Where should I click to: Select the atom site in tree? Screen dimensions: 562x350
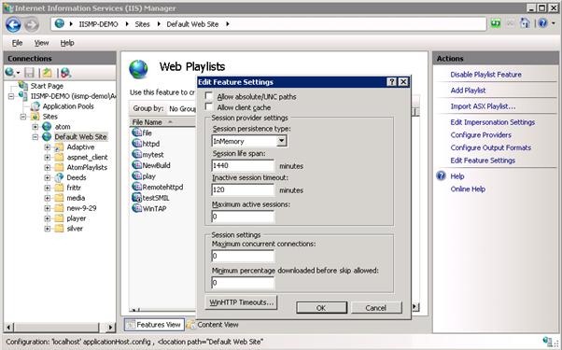point(63,127)
